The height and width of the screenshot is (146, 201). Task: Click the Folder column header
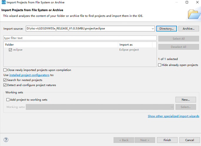(x=61, y=45)
